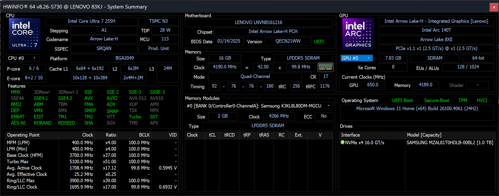Click the "TSMC N3" process field
The image size is (499, 196).
tap(159, 21)
